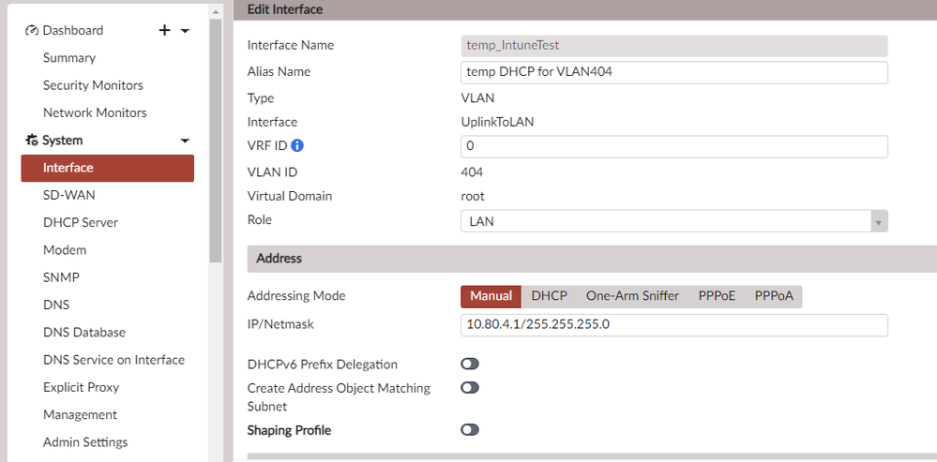Click the VRF ID info icon
937x462 pixels.
[x=297, y=145]
